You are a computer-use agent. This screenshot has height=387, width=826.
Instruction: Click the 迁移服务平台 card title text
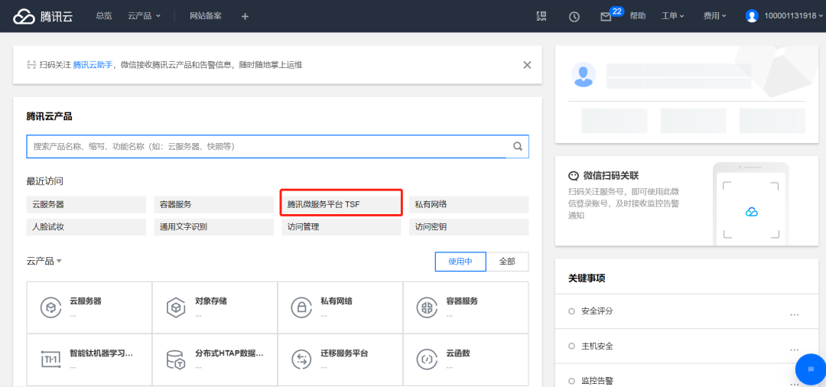[344, 353]
